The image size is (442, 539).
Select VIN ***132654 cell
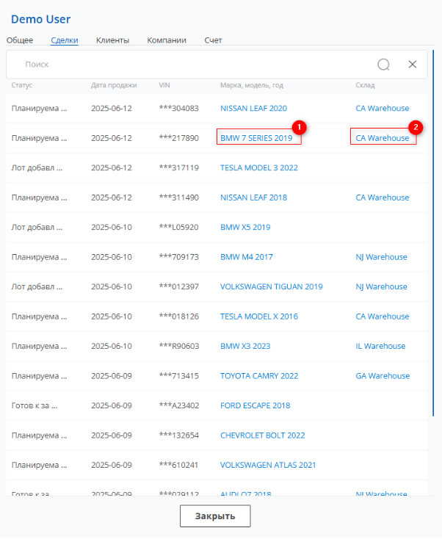(x=178, y=435)
